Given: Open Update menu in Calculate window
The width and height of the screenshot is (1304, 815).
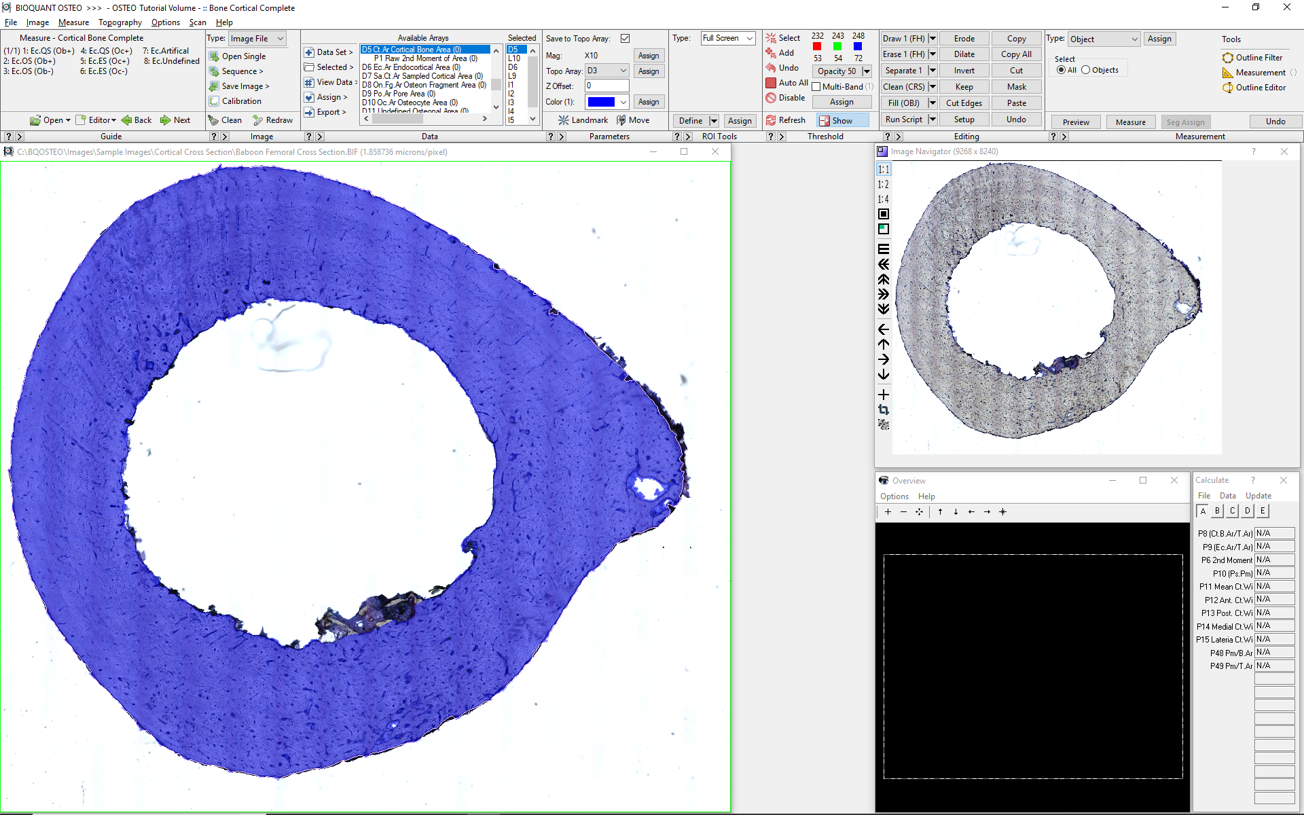Looking at the screenshot, I should (1258, 496).
